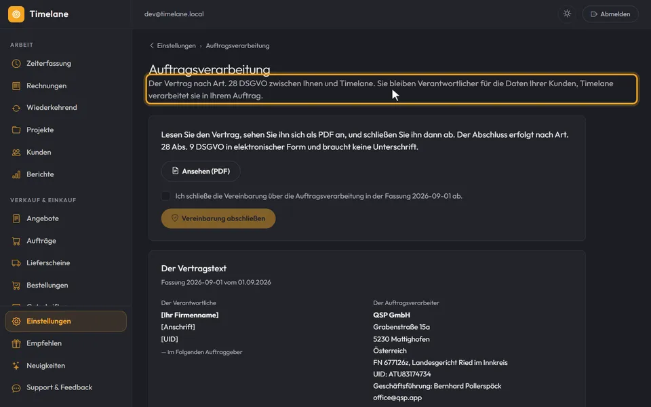View Neuigkeiten updates
Viewport: 651px width, 407px height.
point(66,366)
